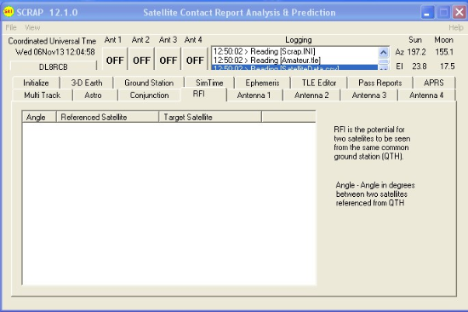Switch to the Pass Reports tab
Viewport: 468px width, 312px height.
pos(380,83)
